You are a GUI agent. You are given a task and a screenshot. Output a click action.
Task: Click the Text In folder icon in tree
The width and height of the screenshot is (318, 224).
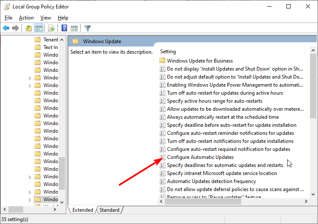[38, 47]
